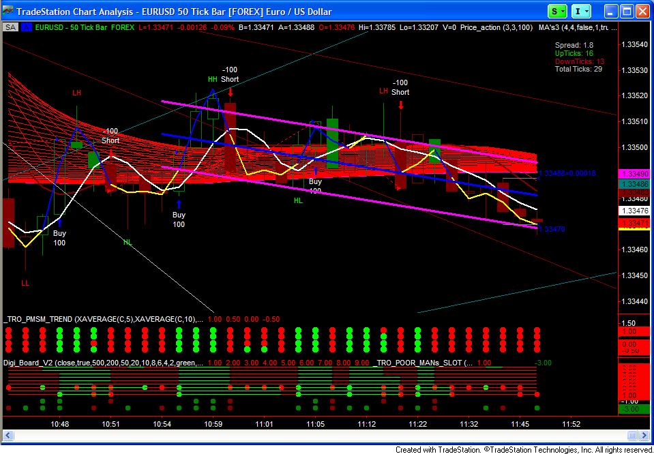Click the B=1.33471 bid value
The image size is (654, 454).
point(256,27)
